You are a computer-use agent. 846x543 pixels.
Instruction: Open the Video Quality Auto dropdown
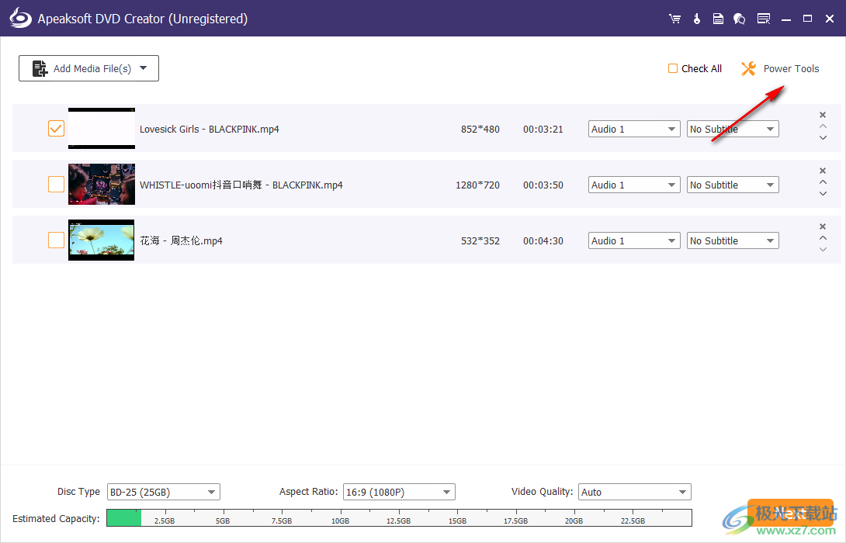(635, 492)
